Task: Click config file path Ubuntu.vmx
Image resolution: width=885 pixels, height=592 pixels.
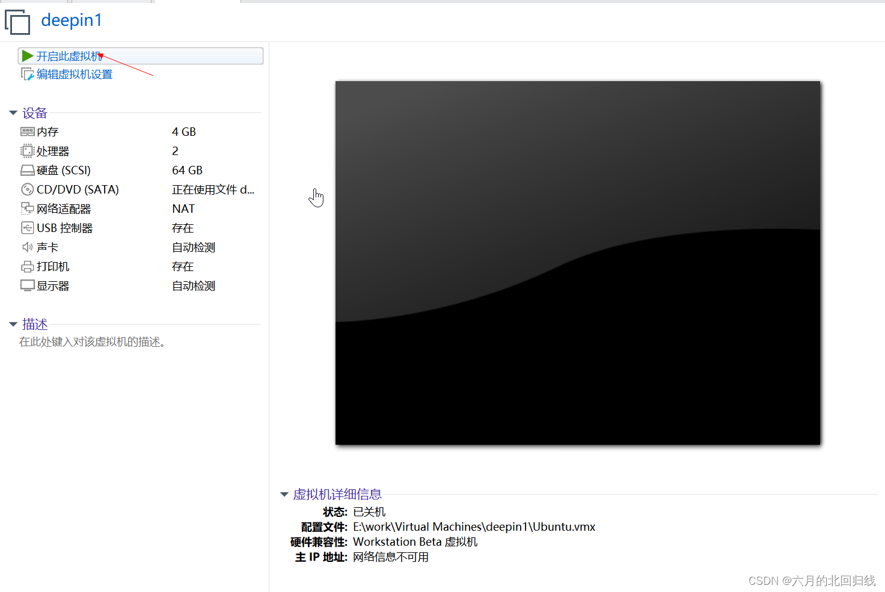Action: click(x=474, y=527)
